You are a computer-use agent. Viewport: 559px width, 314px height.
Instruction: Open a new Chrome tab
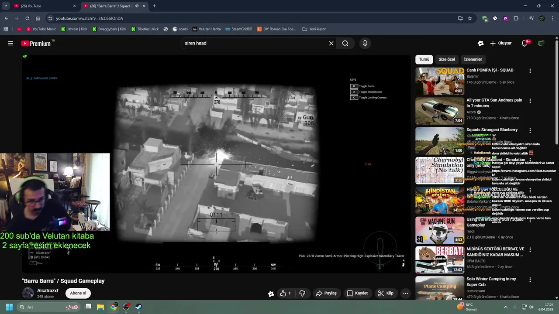coord(154,6)
